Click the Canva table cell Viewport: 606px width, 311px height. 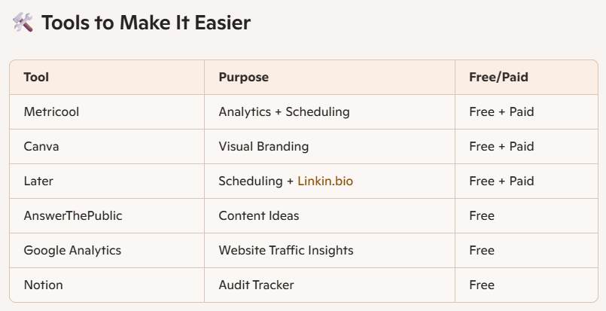tap(107, 146)
